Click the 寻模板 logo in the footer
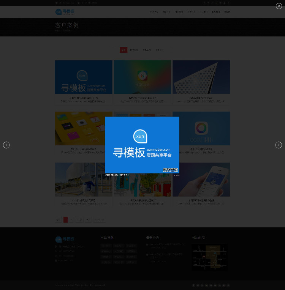The image size is (285, 290). pos(65,239)
